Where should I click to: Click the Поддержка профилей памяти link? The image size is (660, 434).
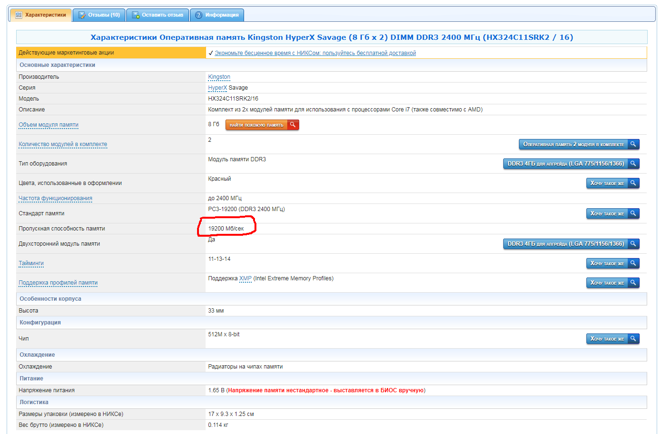pos(58,283)
